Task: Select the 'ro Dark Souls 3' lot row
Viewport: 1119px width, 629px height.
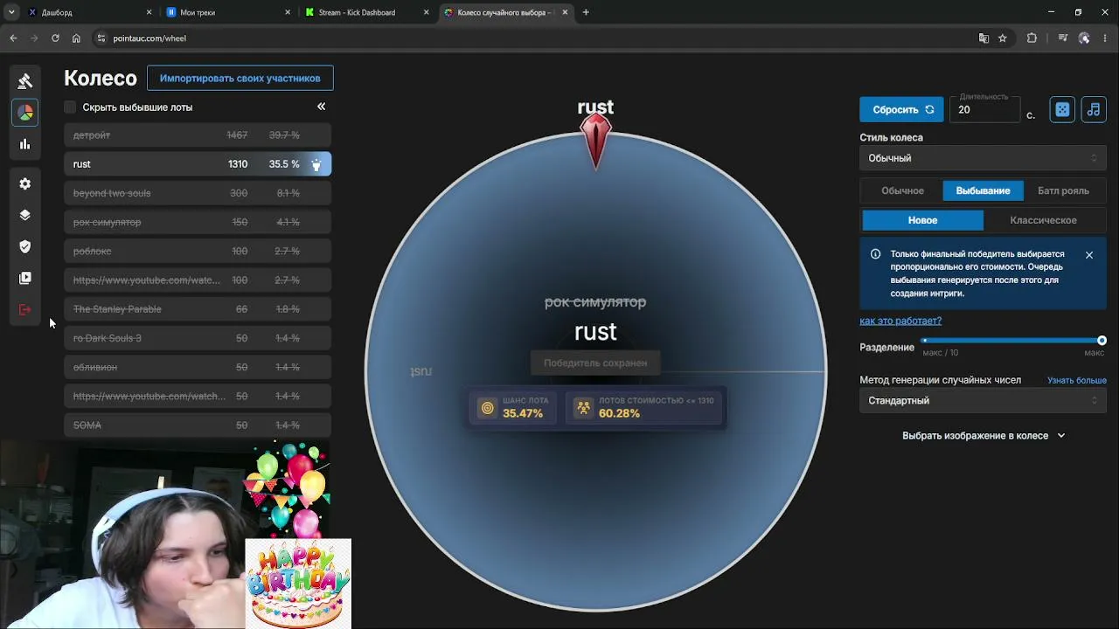Action: click(198, 338)
